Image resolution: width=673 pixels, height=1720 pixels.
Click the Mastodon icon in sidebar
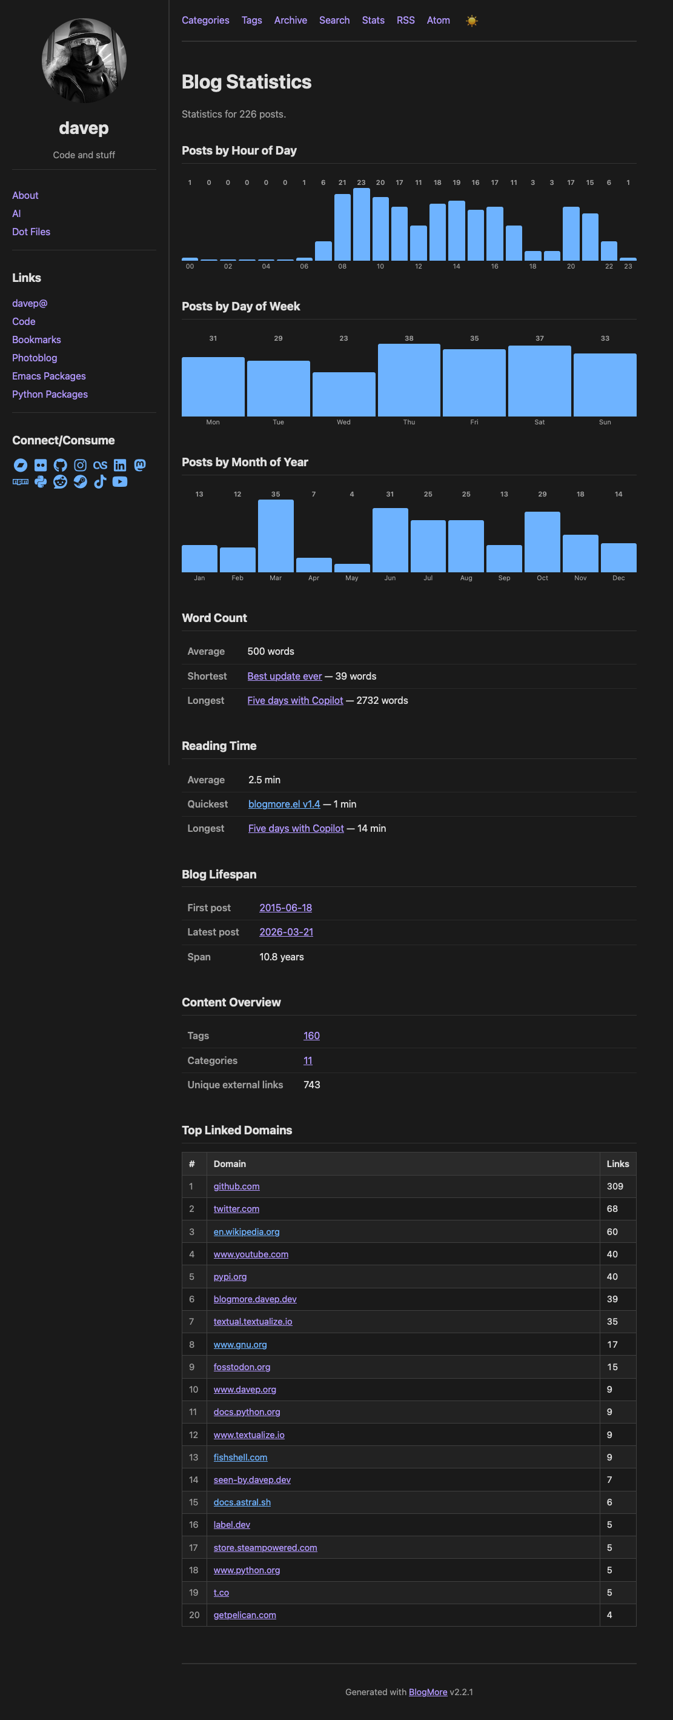pyautogui.click(x=139, y=466)
